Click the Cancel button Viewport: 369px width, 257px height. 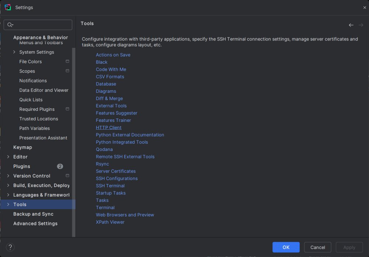317,247
